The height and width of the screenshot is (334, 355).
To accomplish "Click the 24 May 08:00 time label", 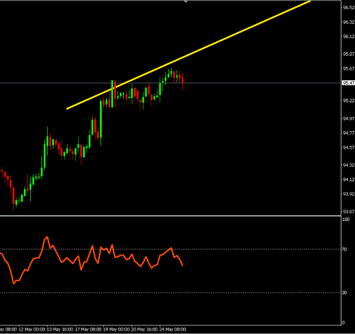I will pos(173,329).
